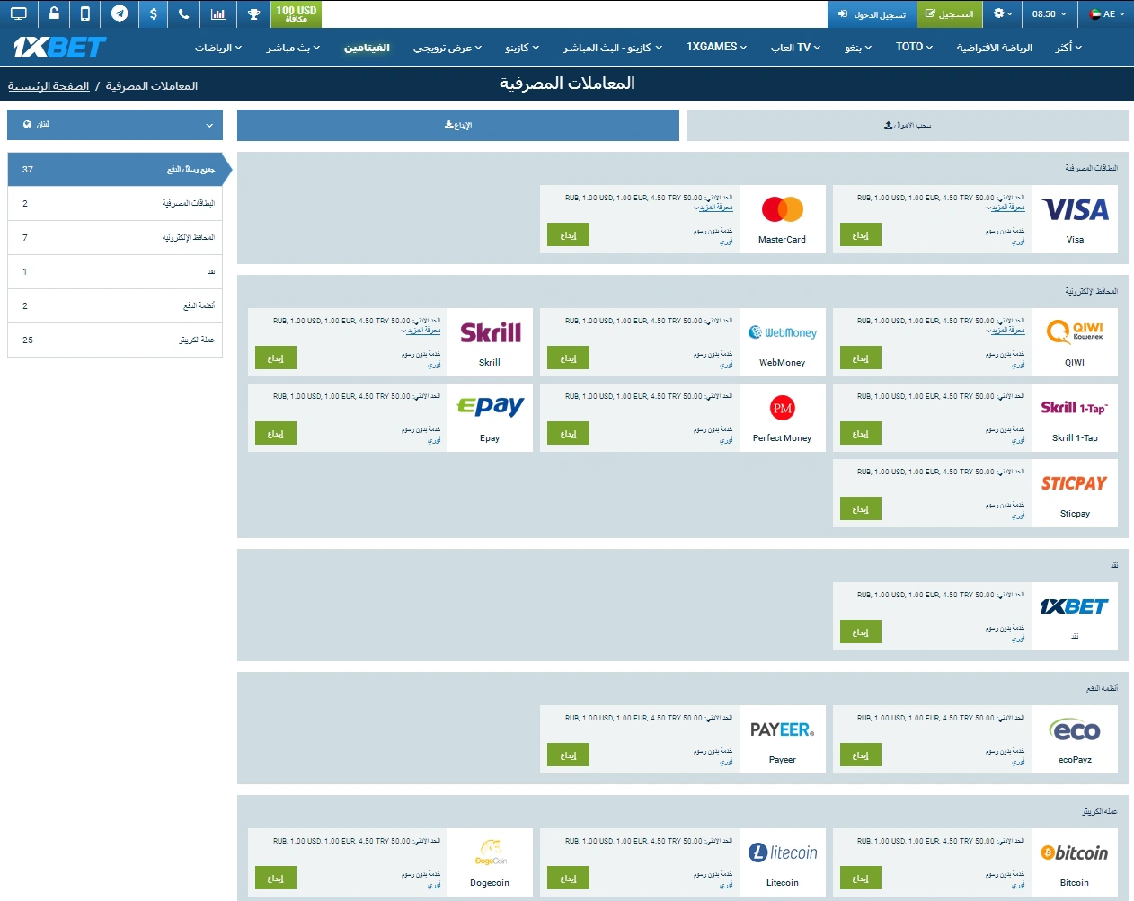The height and width of the screenshot is (901, 1134).
Task: Select the cryptocurrency category in the sidebar
Action: [114, 340]
